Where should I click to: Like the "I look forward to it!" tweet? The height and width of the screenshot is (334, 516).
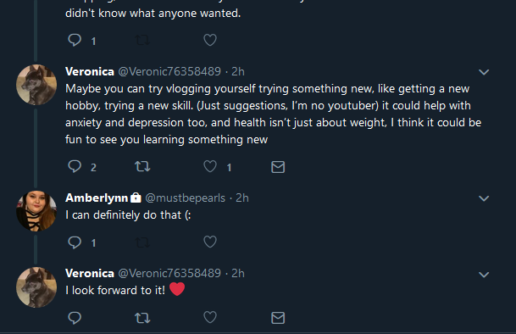[210, 317]
